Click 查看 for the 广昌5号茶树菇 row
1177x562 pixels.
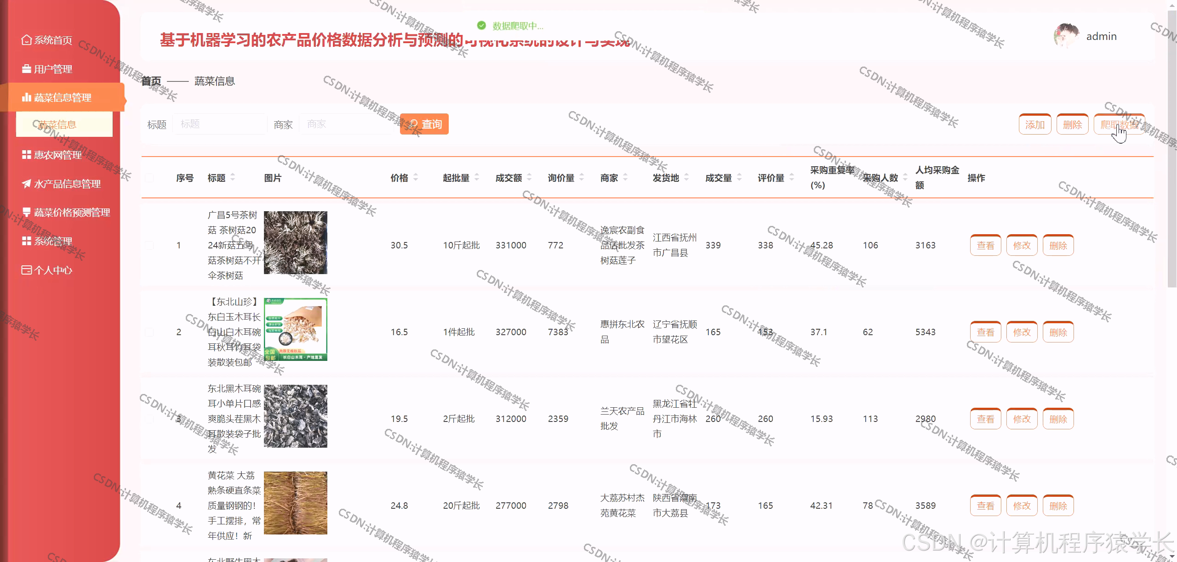pyautogui.click(x=986, y=245)
